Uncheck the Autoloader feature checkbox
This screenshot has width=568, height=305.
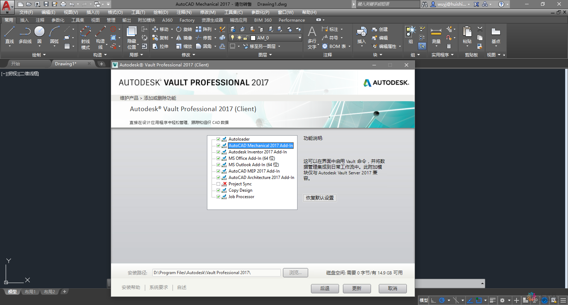point(218,139)
